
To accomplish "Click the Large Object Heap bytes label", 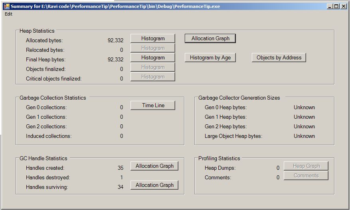I will 233,136.
